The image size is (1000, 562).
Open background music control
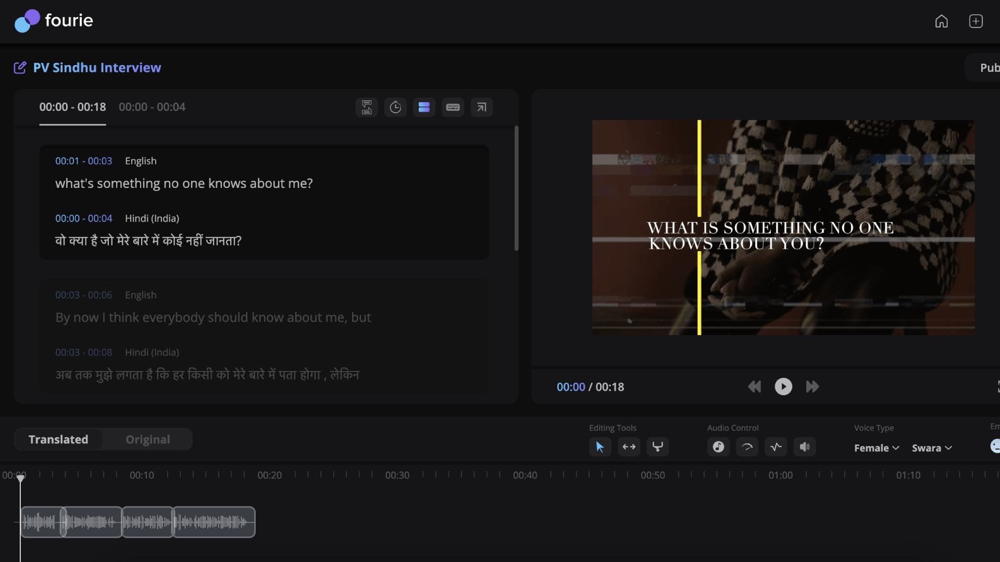point(718,446)
